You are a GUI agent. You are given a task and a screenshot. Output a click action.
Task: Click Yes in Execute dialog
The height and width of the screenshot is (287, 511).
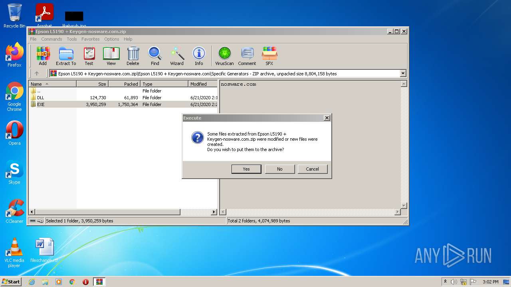click(246, 169)
